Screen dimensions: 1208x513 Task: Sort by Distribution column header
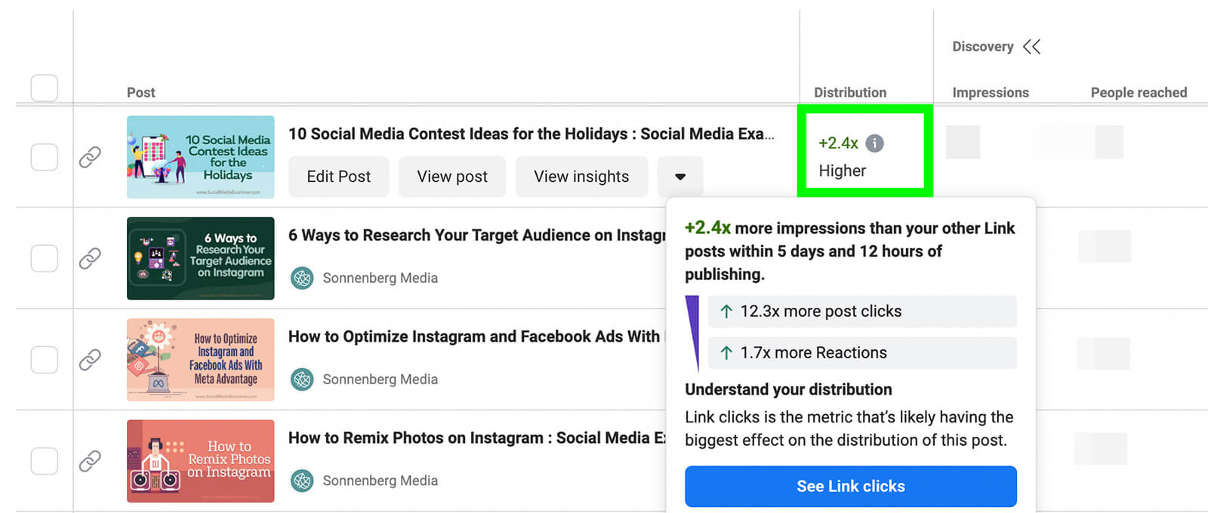[850, 93]
